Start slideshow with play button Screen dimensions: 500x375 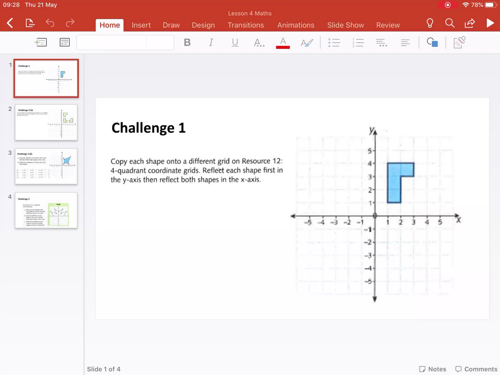[x=490, y=23]
